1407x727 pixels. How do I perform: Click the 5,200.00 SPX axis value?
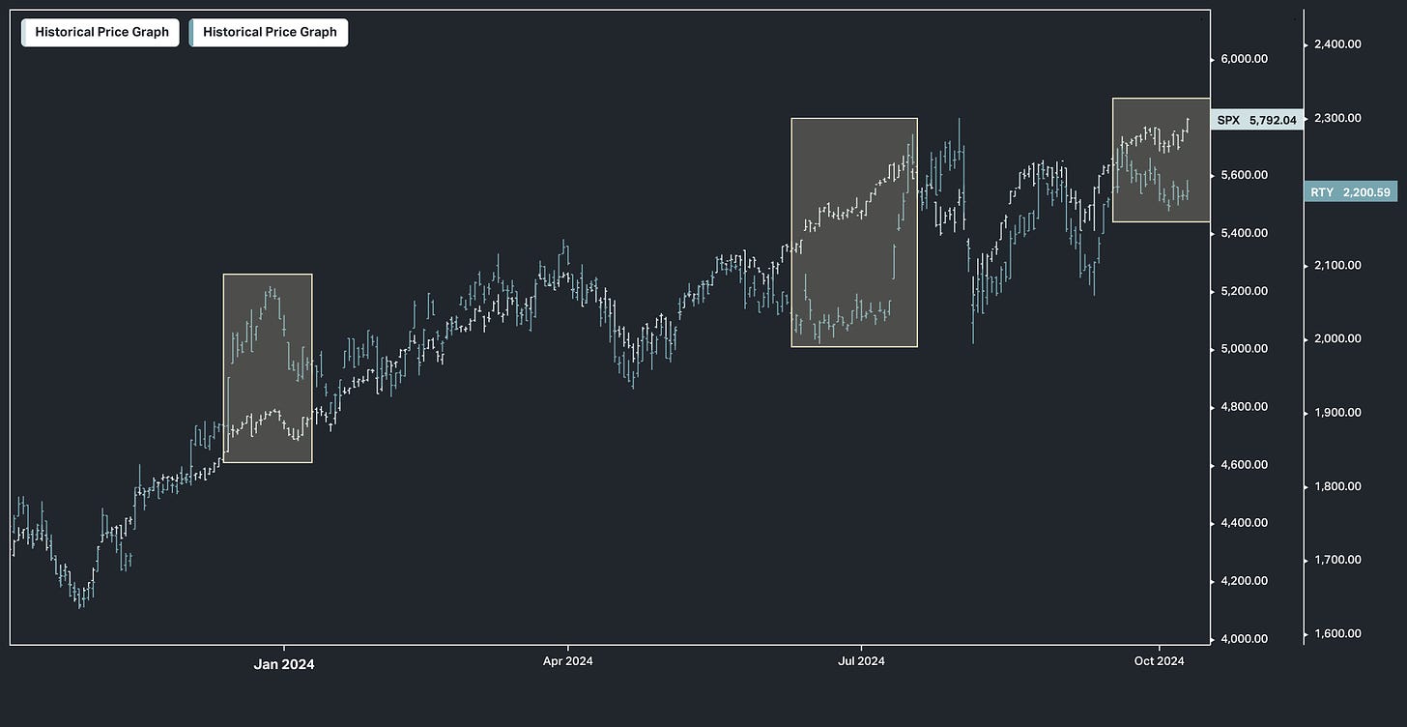pyautogui.click(x=1245, y=291)
